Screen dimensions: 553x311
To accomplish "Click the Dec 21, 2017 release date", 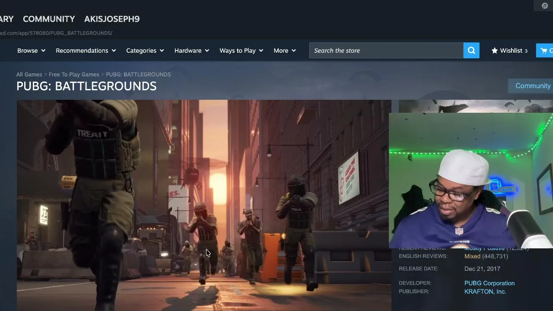I will click(x=482, y=269).
